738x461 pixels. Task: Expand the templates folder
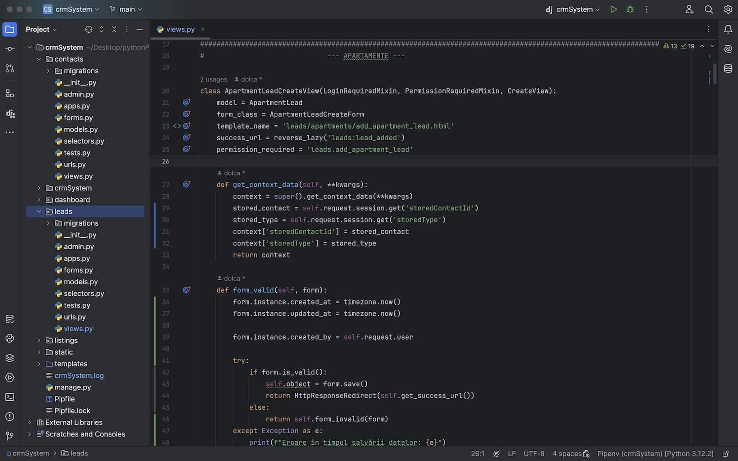click(39, 364)
